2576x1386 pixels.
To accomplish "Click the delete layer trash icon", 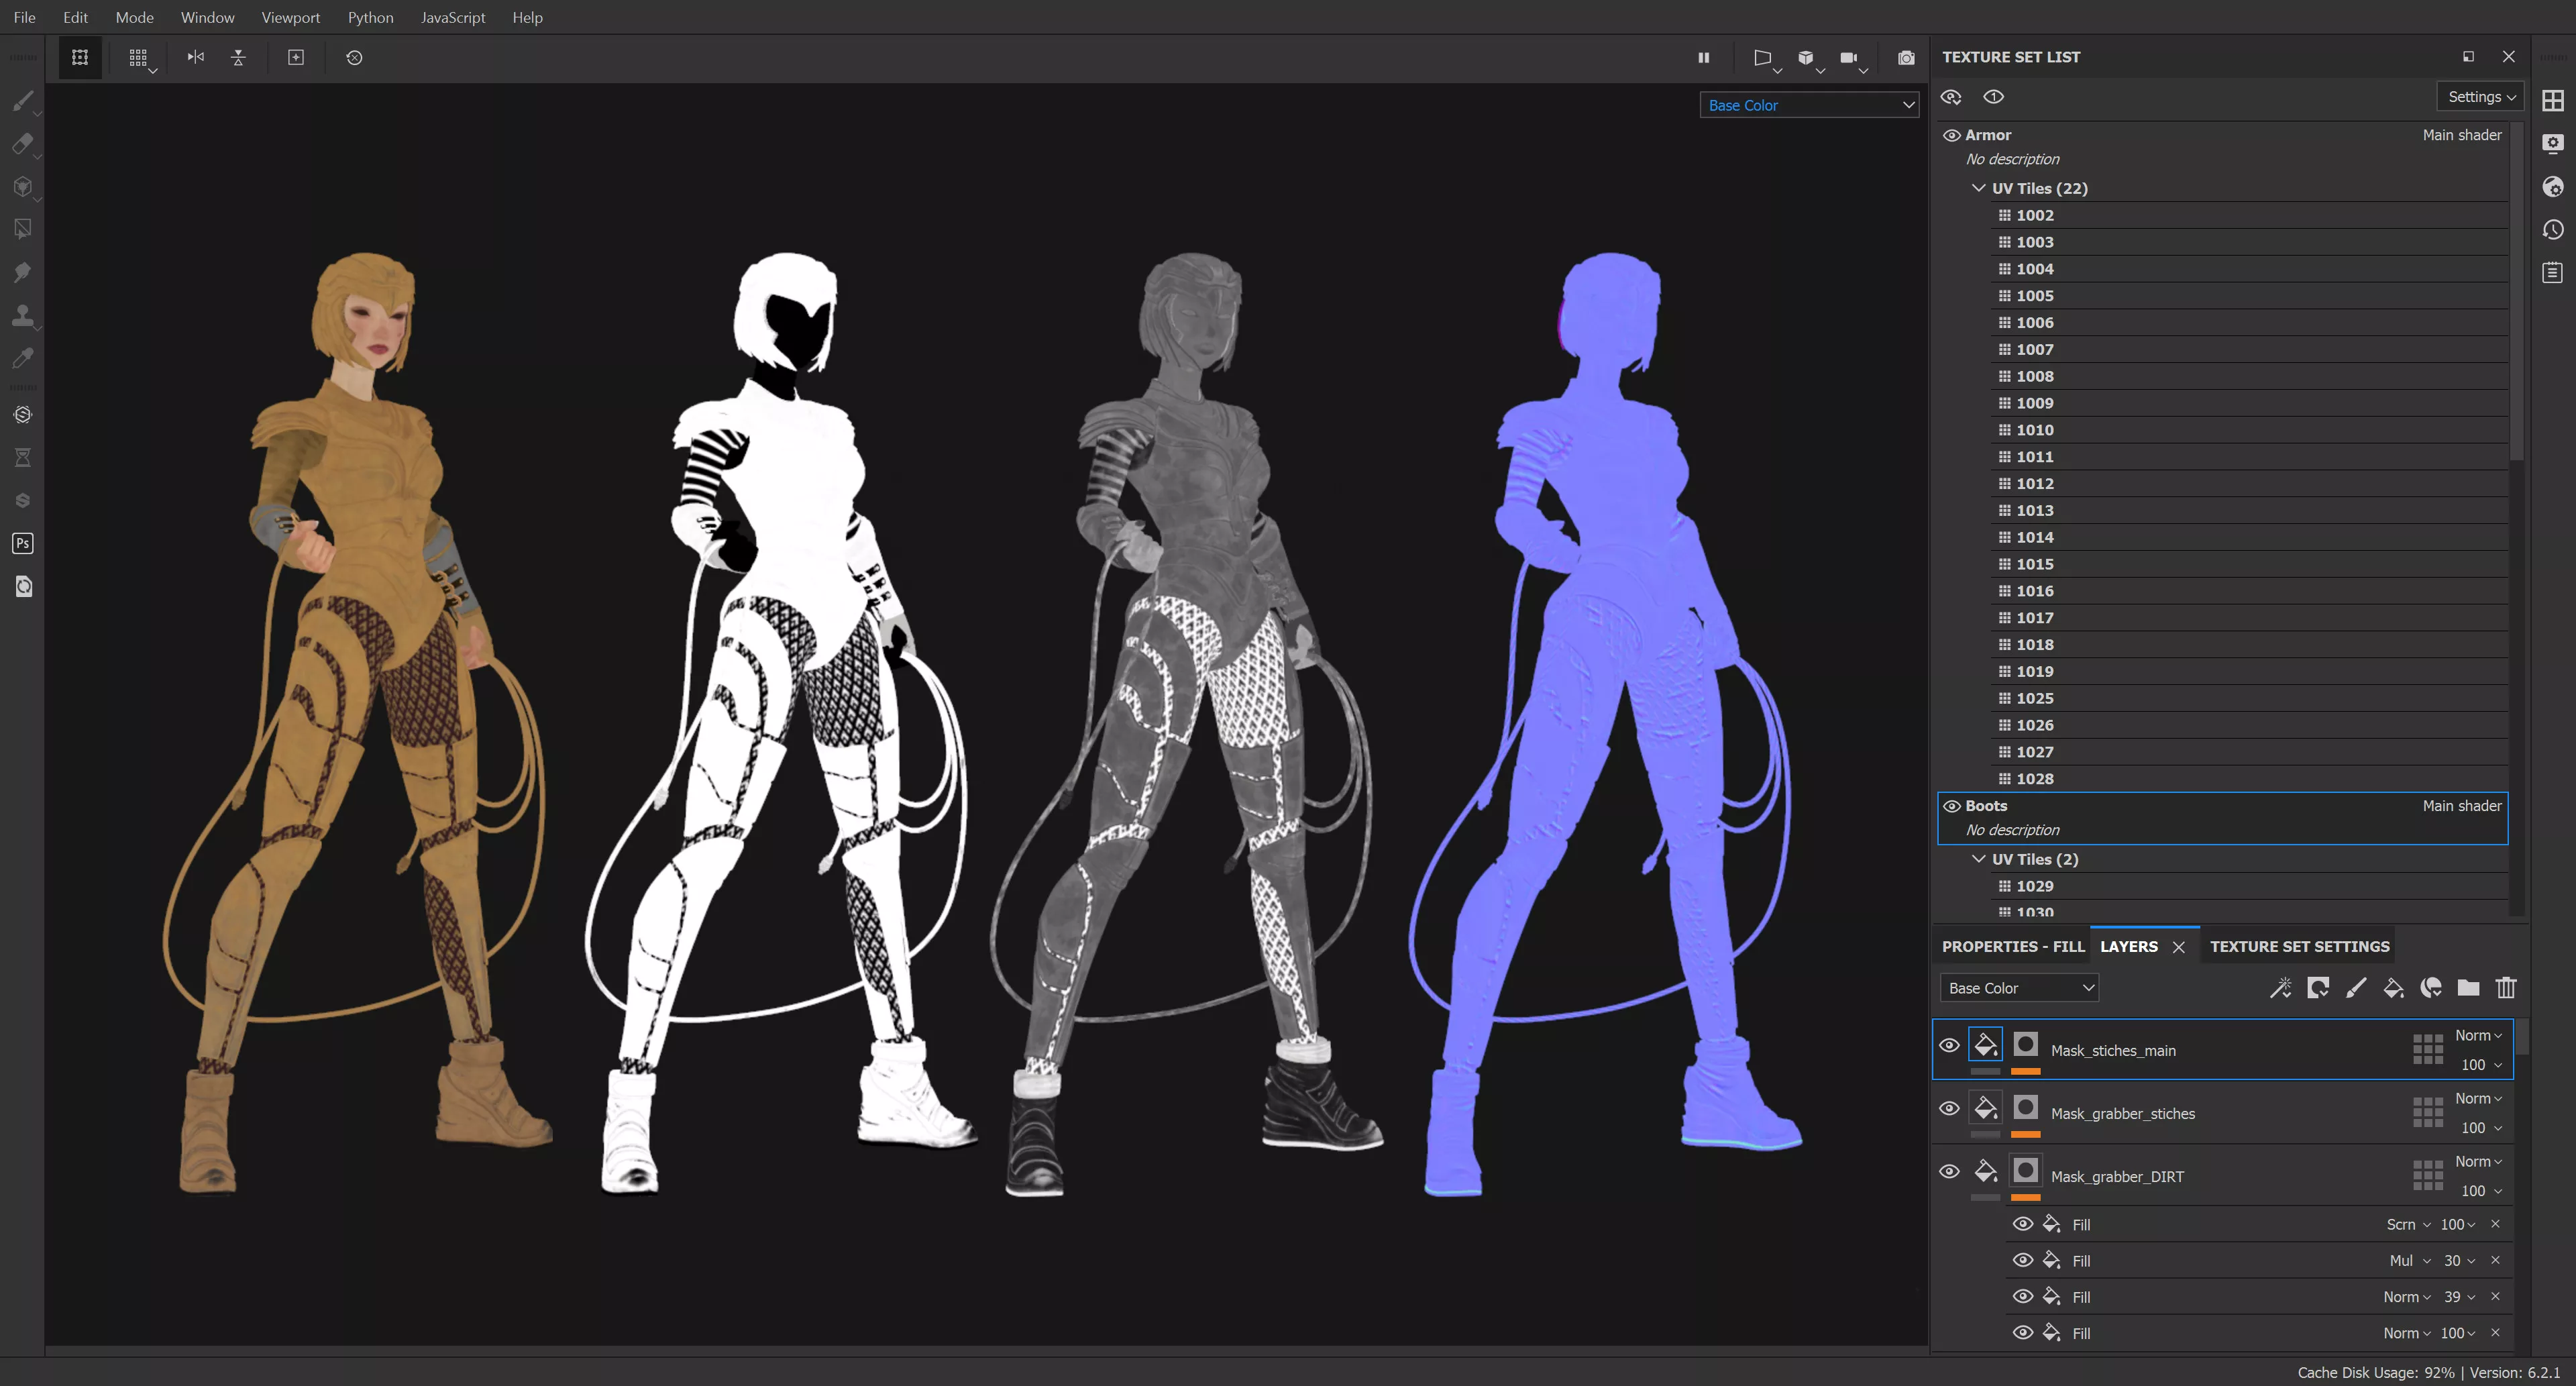I will tap(2505, 988).
